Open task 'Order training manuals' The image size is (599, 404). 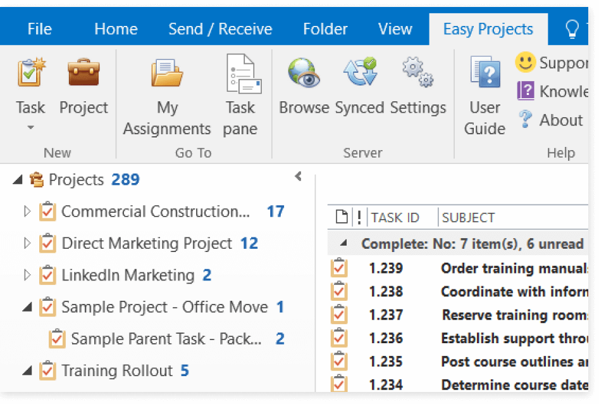pyautogui.click(x=515, y=268)
